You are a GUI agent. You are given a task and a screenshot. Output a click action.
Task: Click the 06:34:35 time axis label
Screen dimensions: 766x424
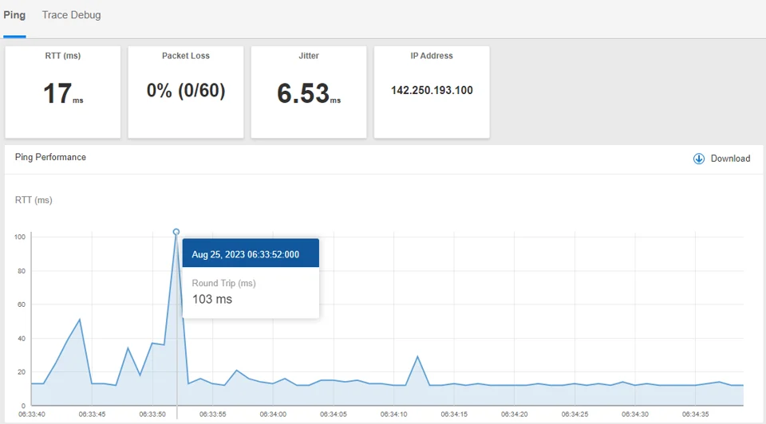(x=695, y=414)
